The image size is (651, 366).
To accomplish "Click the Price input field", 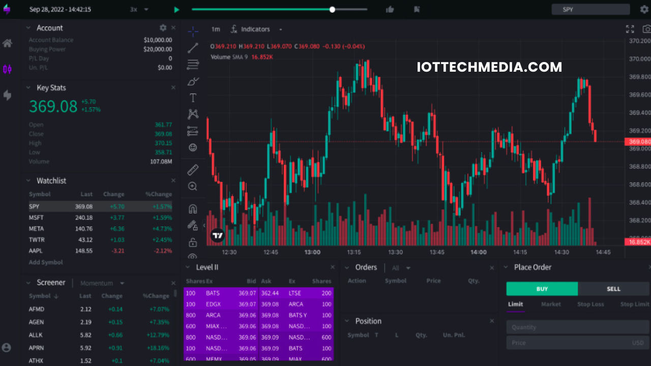I will coord(578,343).
